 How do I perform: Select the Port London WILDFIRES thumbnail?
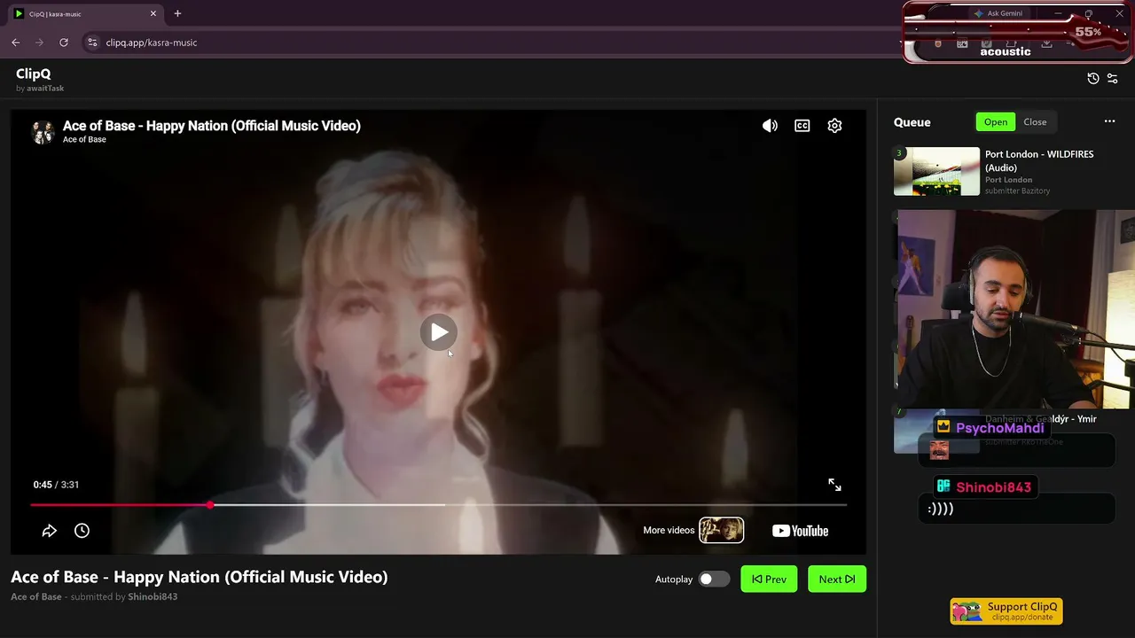pos(936,171)
